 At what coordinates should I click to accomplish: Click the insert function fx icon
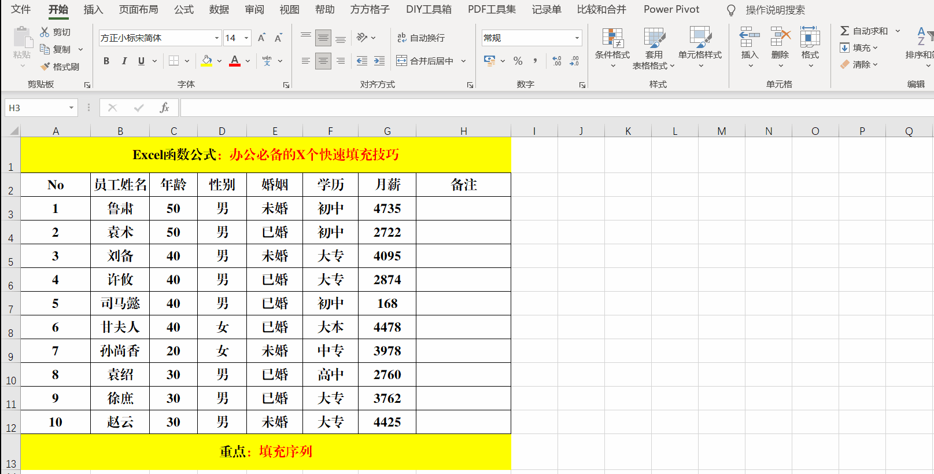(164, 108)
